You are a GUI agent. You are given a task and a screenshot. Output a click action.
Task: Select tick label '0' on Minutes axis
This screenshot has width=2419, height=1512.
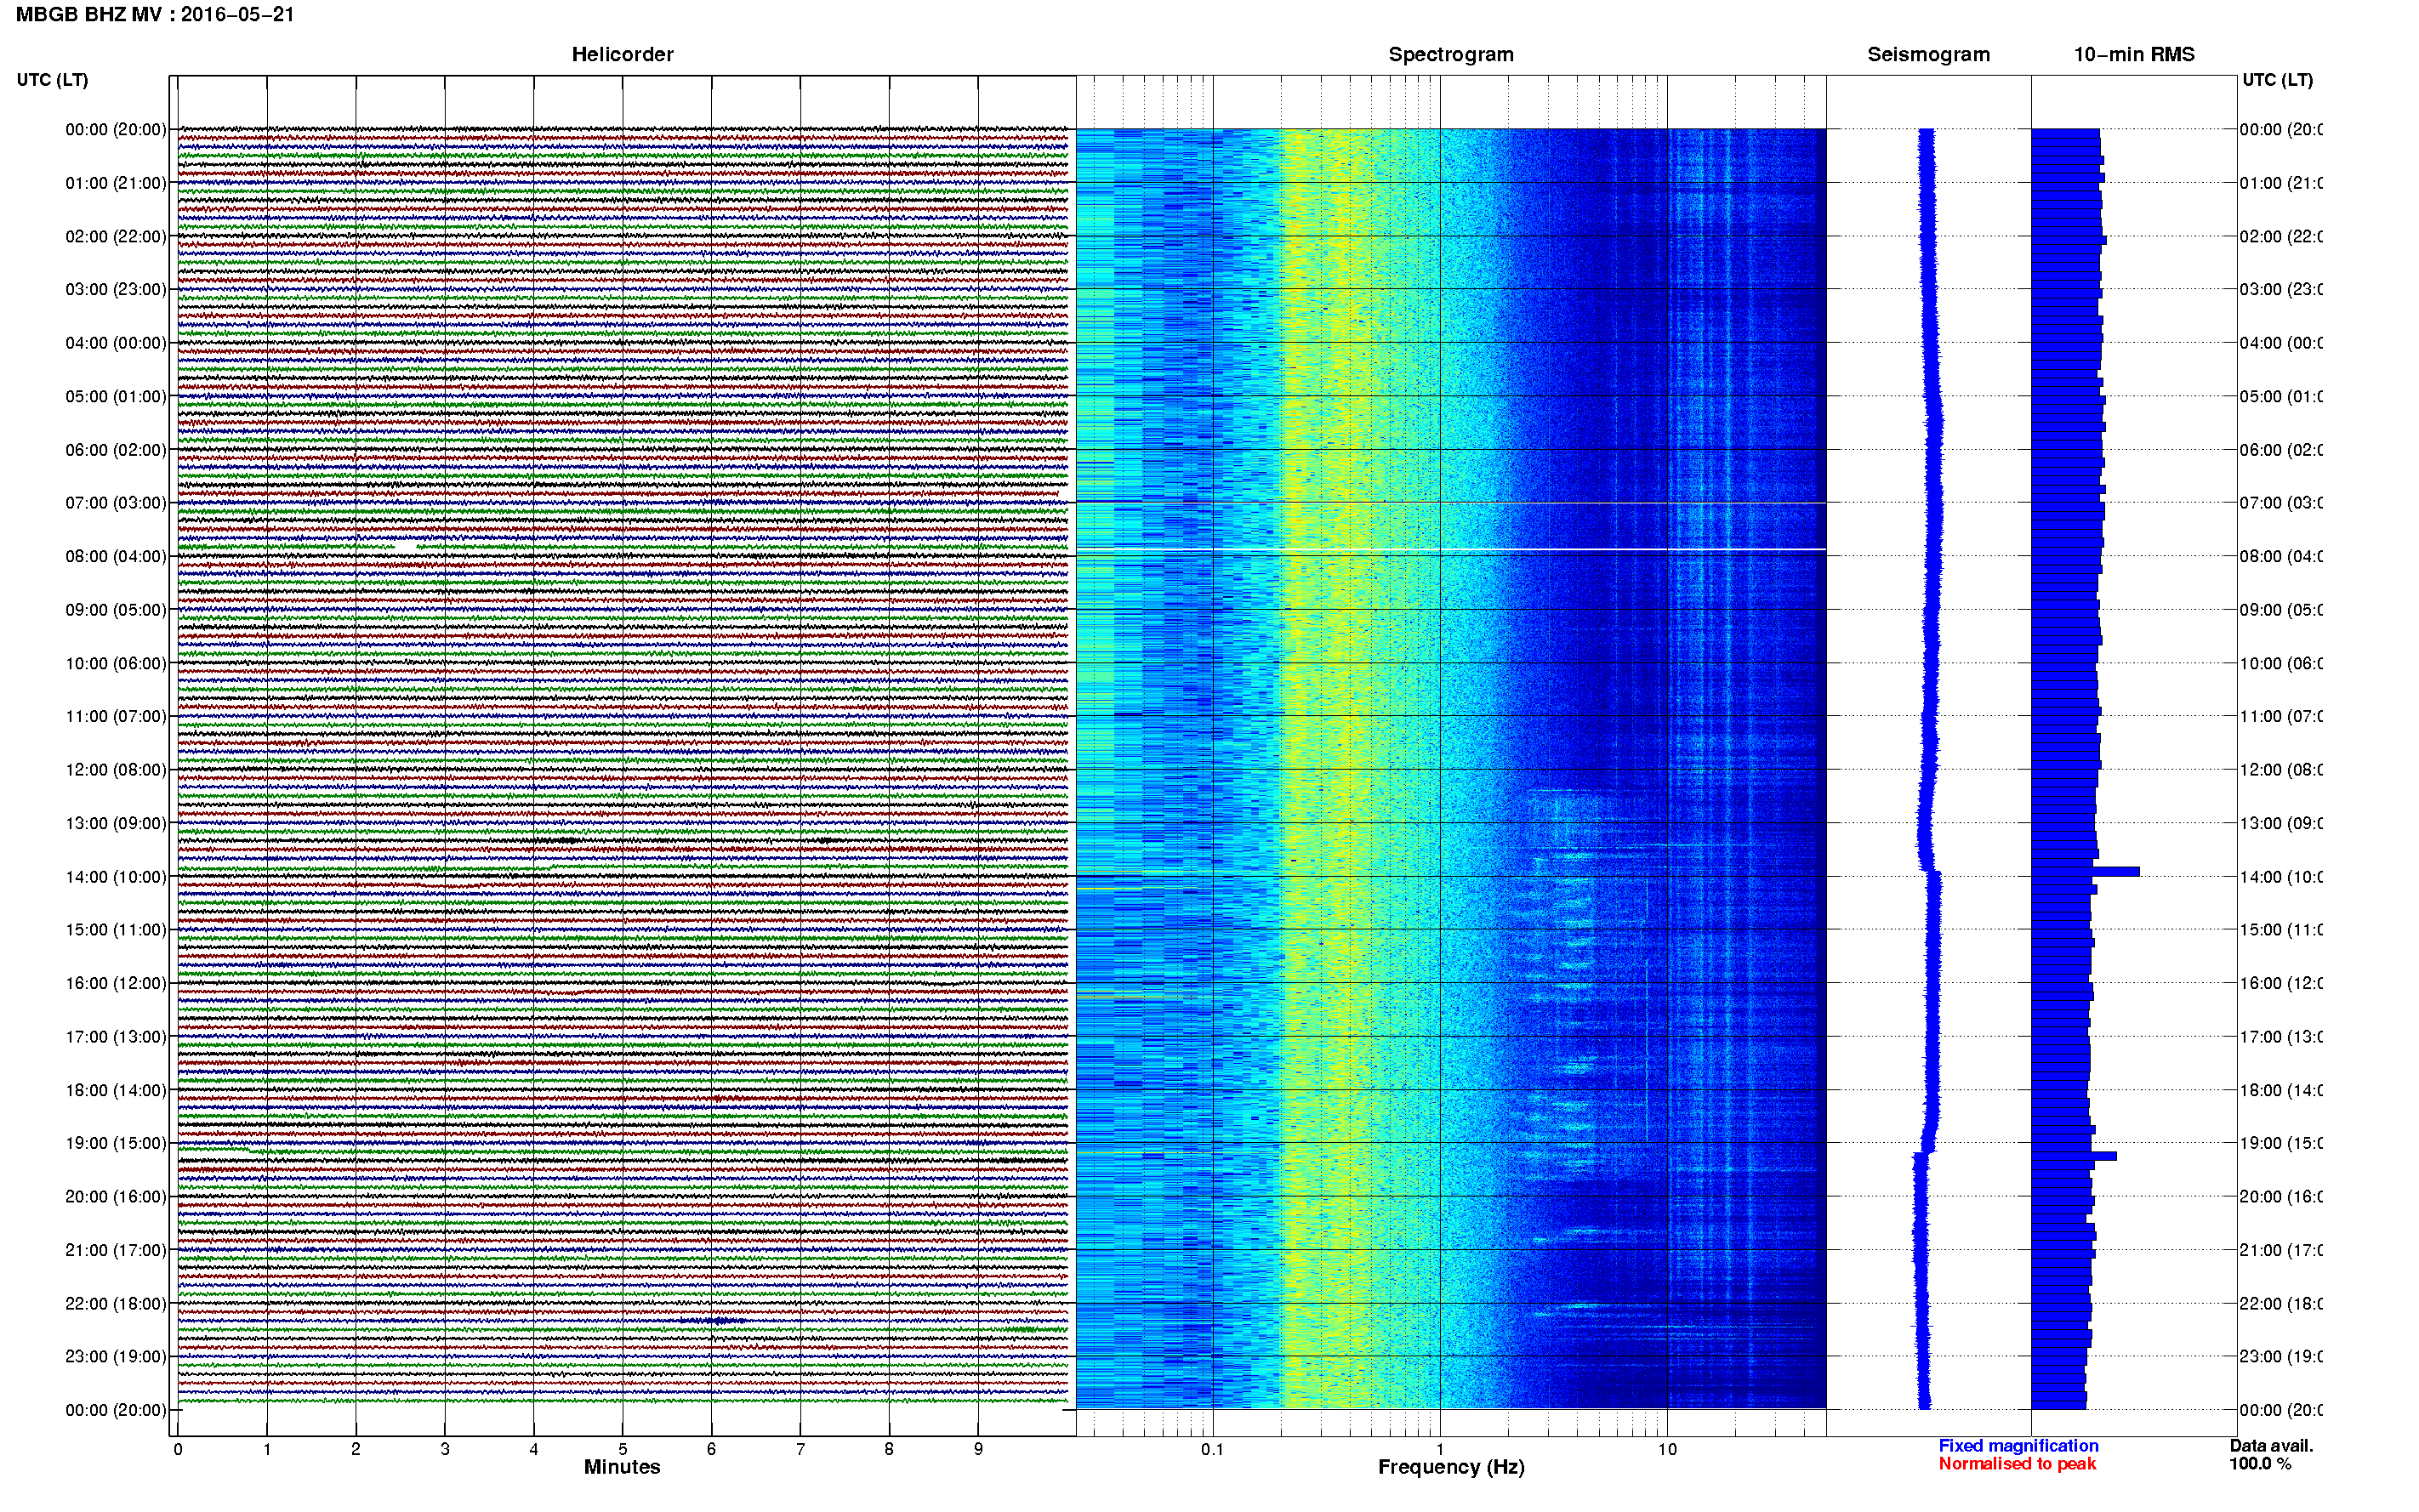[178, 1449]
